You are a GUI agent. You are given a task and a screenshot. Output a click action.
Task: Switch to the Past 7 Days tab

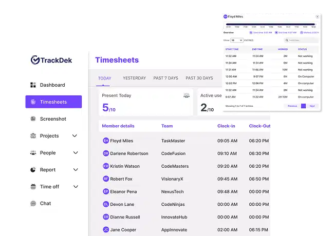[165, 78]
